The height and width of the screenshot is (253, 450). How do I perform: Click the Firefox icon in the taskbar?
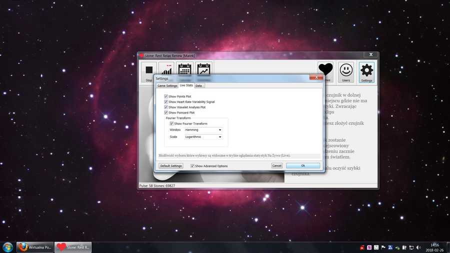tap(22, 247)
